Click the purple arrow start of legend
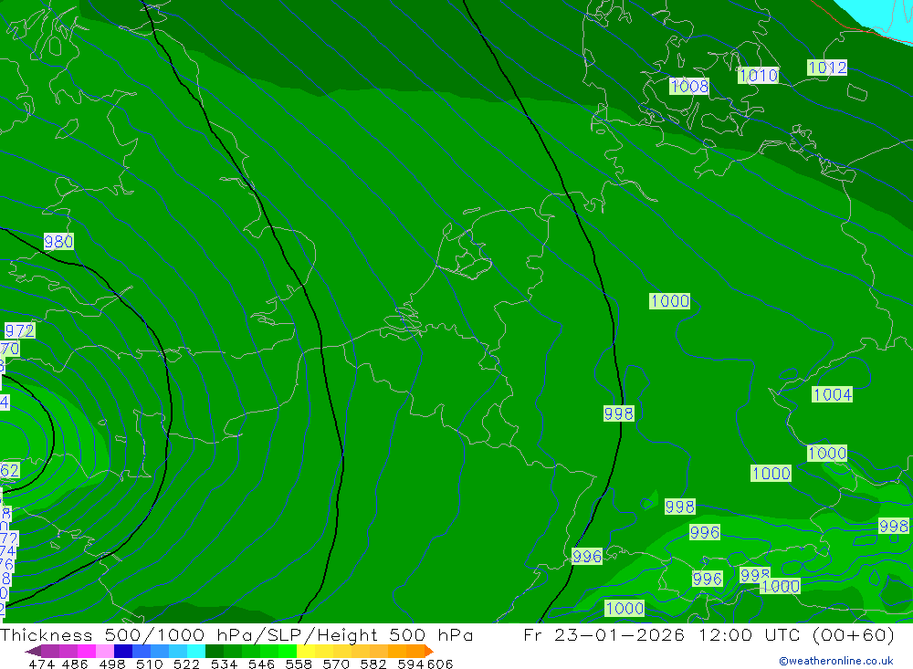 click(33, 651)
